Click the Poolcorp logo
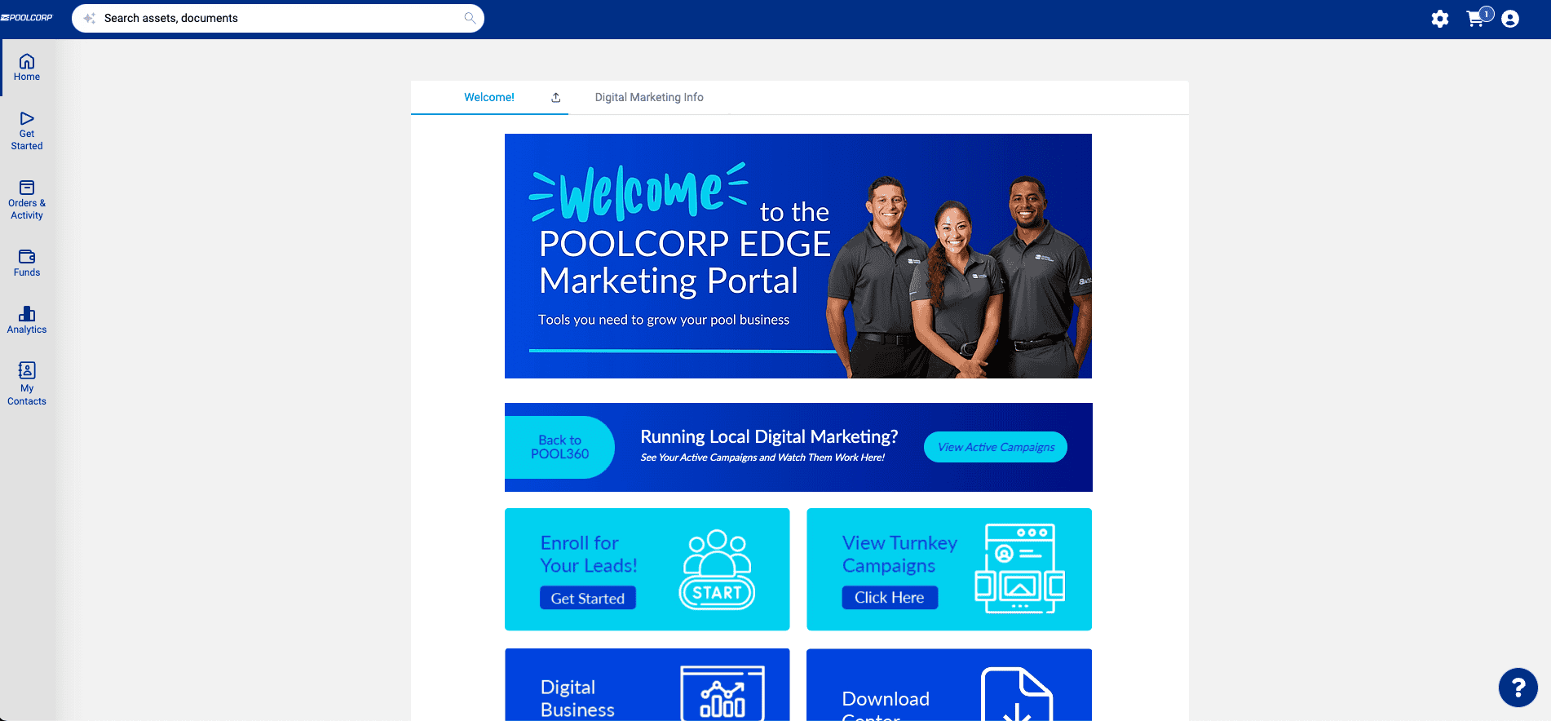1551x721 pixels. pyautogui.click(x=27, y=17)
